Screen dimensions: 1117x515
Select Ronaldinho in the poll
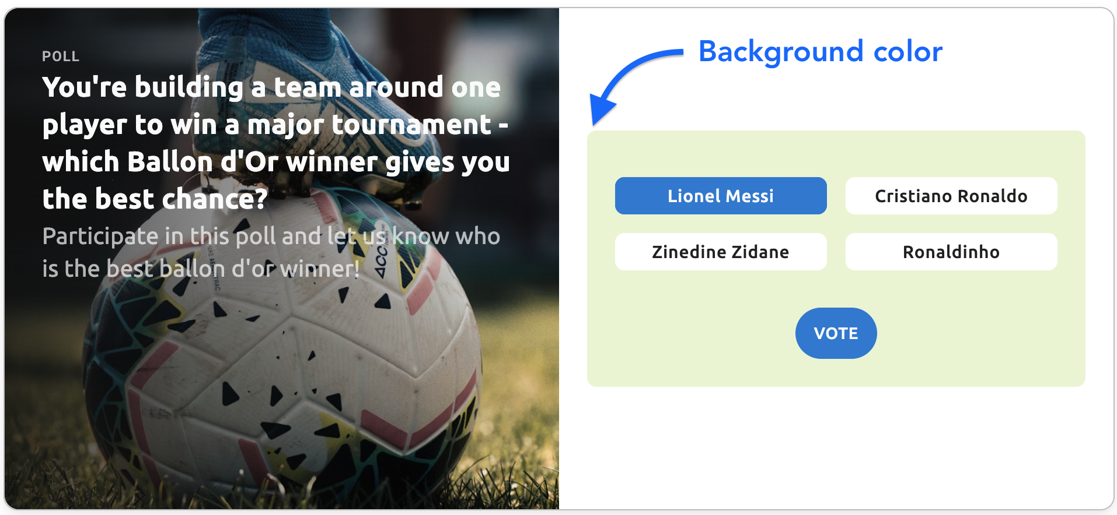[x=951, y=252]
